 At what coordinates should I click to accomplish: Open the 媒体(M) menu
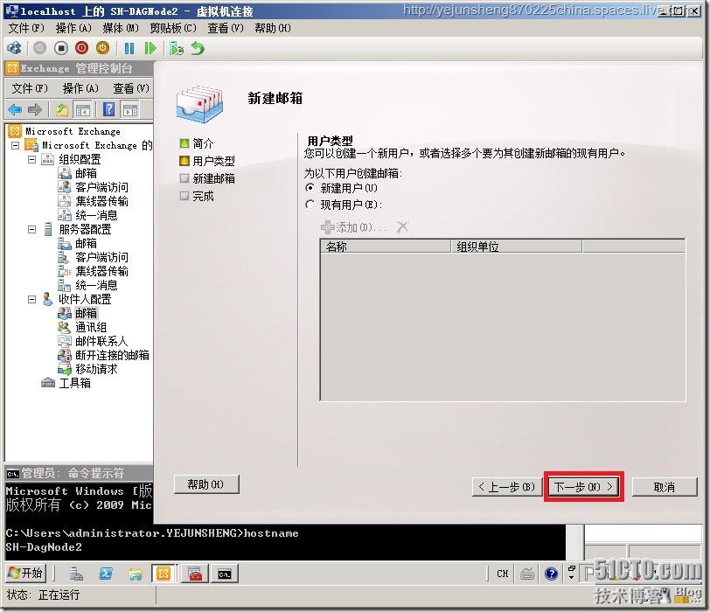click(121, 28)
